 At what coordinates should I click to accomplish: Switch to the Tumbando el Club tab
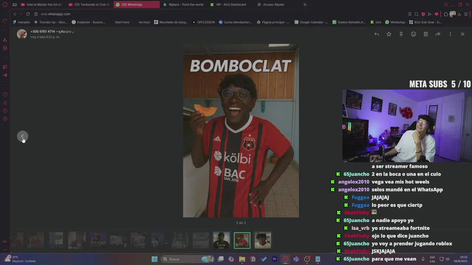point(90,4)
